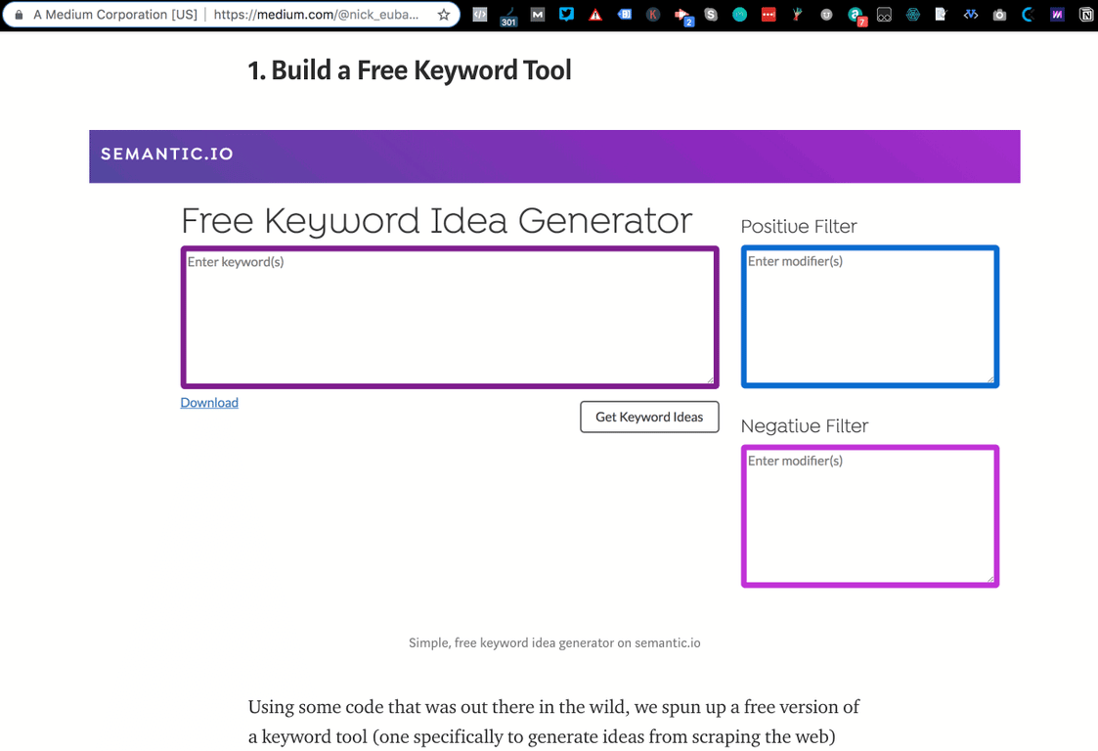The width and height of the screenshot is (1098, 751).
Task: Click the gray U circle extension
Action: tap(826, 15)
